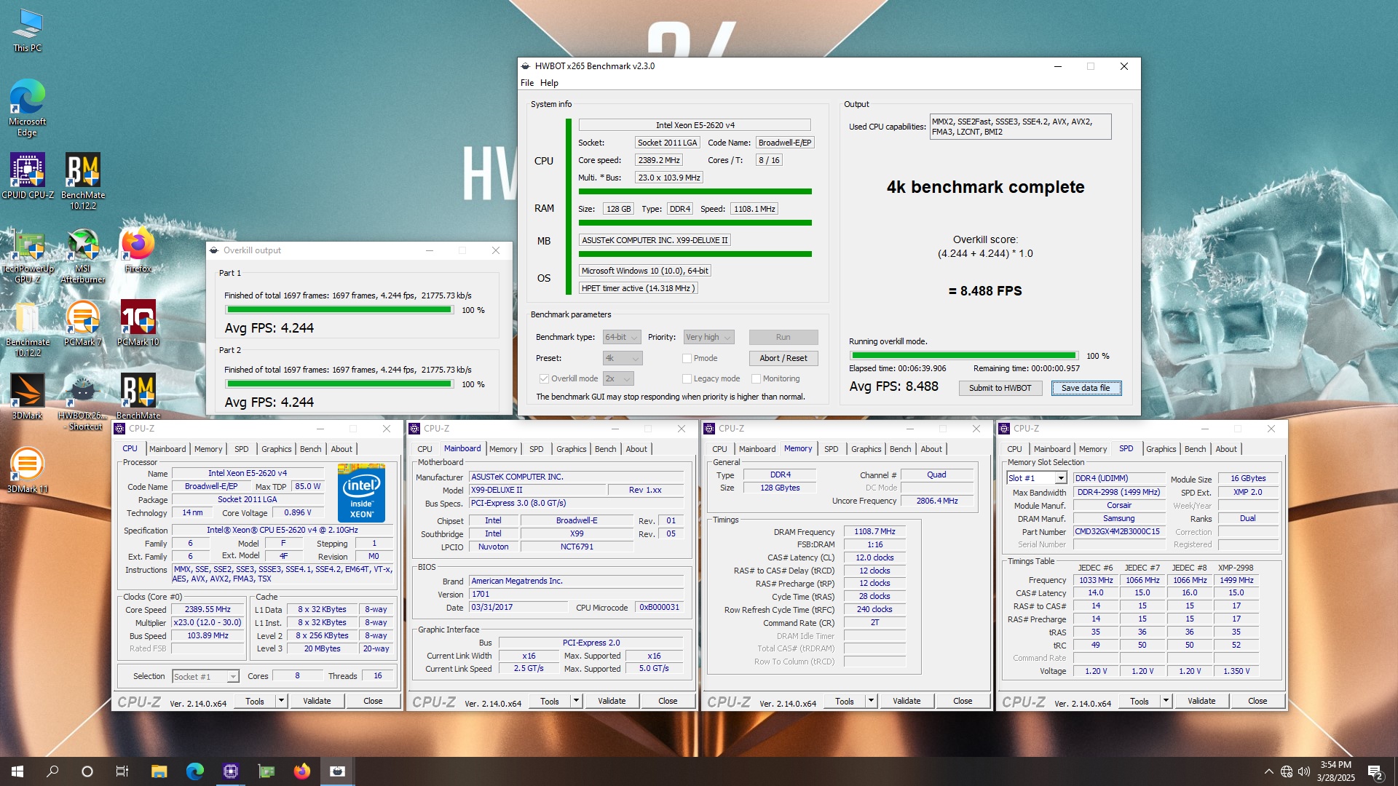This screenshot has width=1398, height=786.
Task: Click Used CPU capabilities text box
Action: 1021,127
